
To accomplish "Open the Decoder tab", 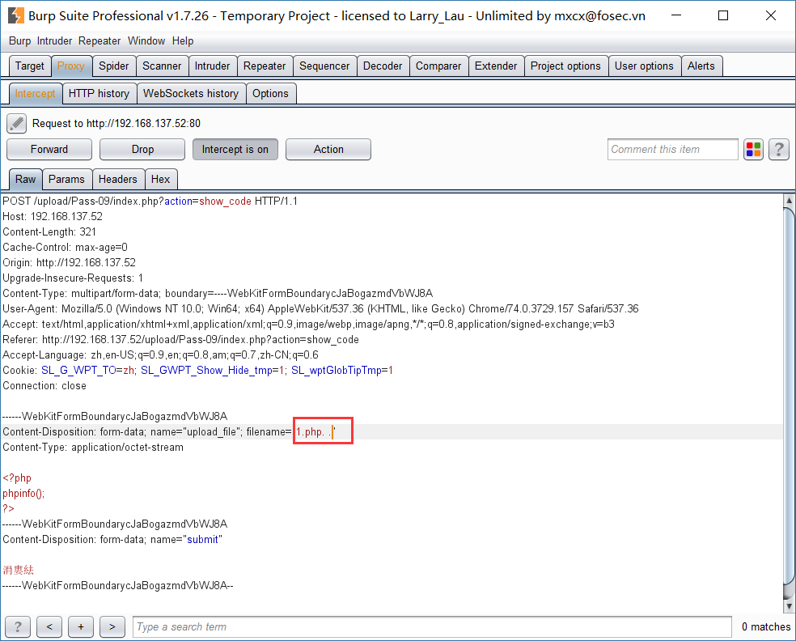I will pos(383,66).
